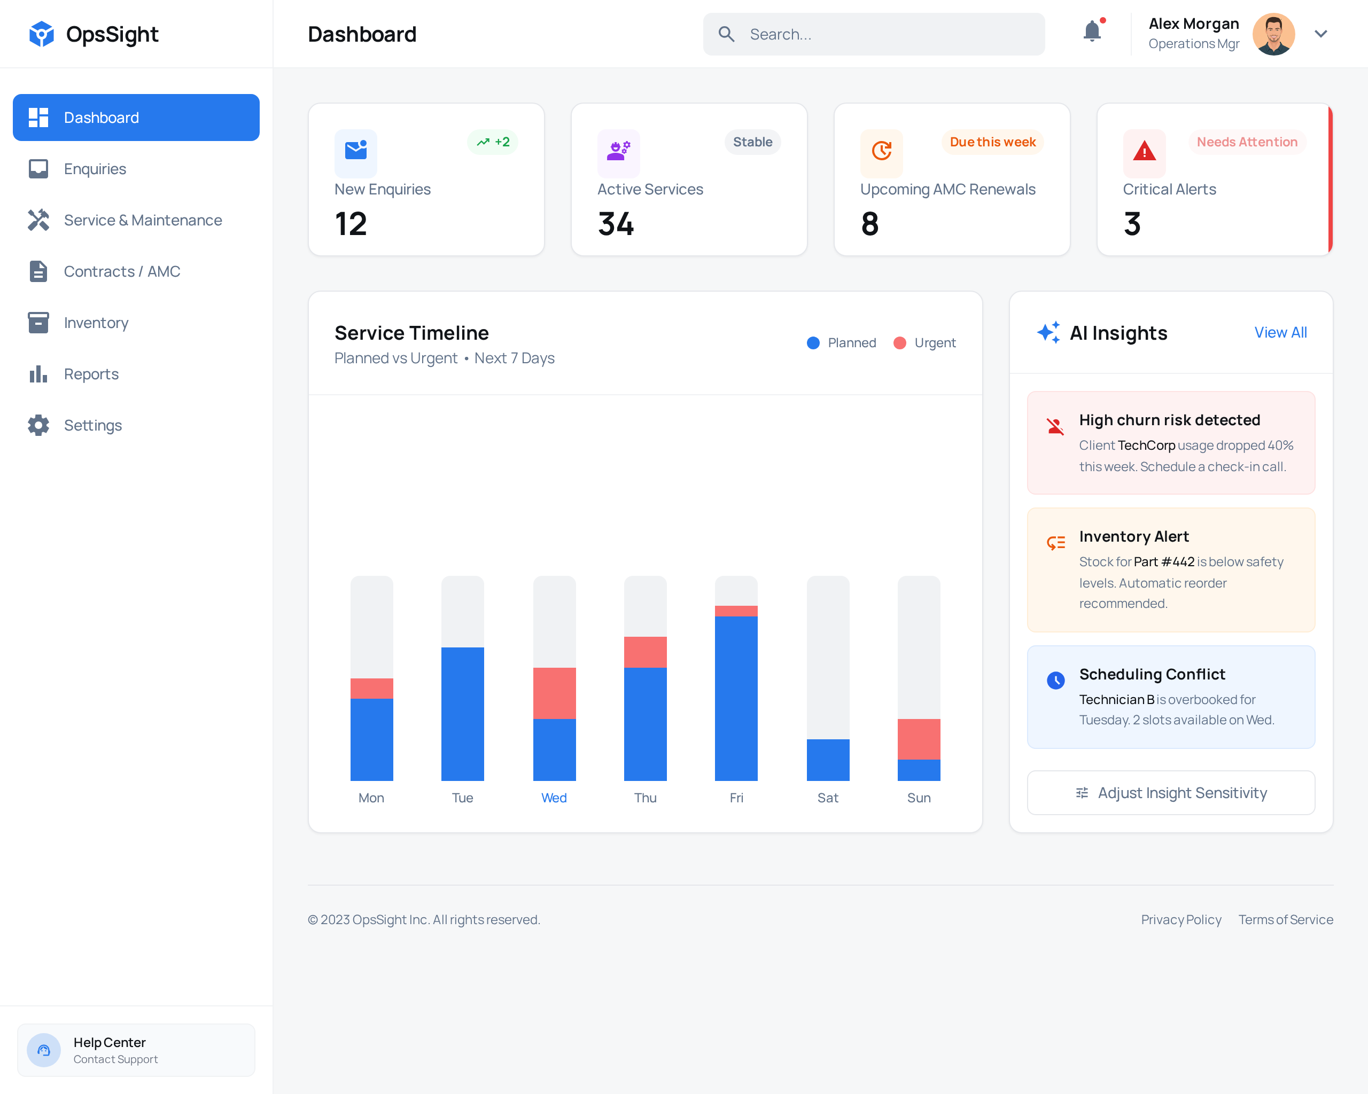Navigate to Inventory page

(136, 323)
